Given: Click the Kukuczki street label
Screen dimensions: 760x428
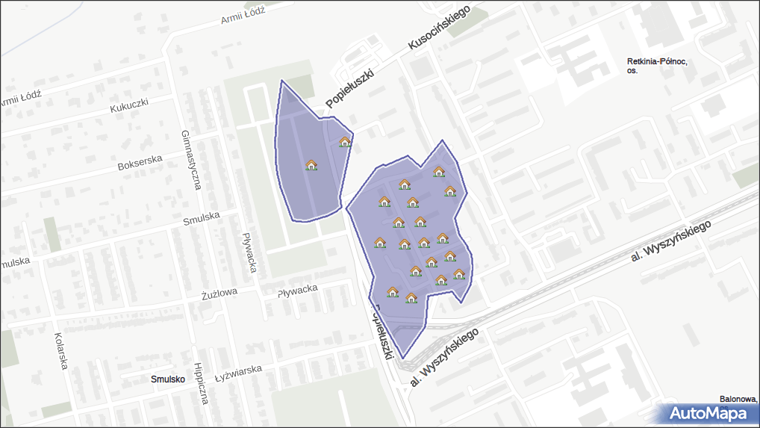Looking at the screenshot, I should pos(130,105).
